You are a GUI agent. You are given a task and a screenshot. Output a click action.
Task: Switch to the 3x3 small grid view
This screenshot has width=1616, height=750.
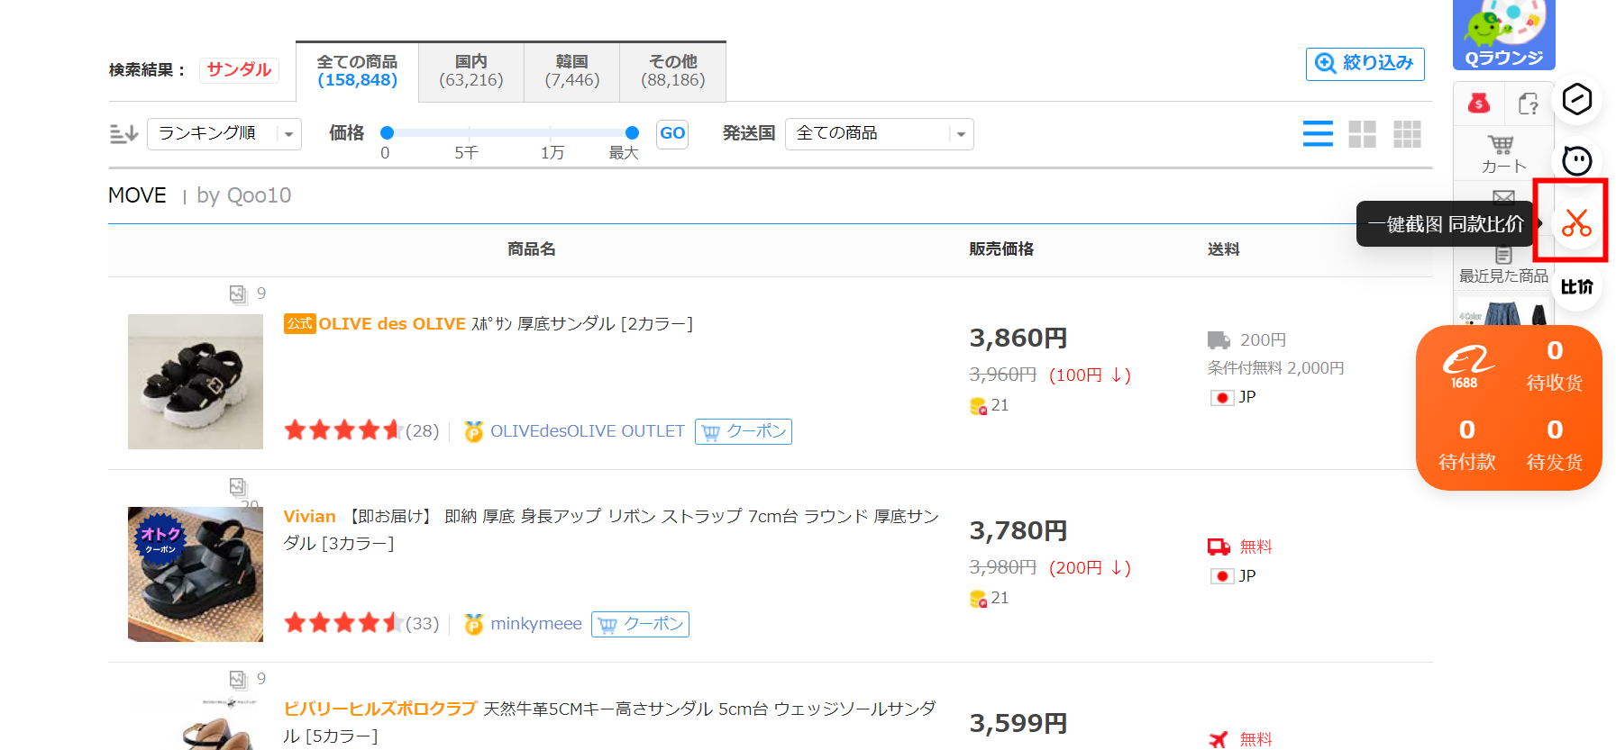1406,134
